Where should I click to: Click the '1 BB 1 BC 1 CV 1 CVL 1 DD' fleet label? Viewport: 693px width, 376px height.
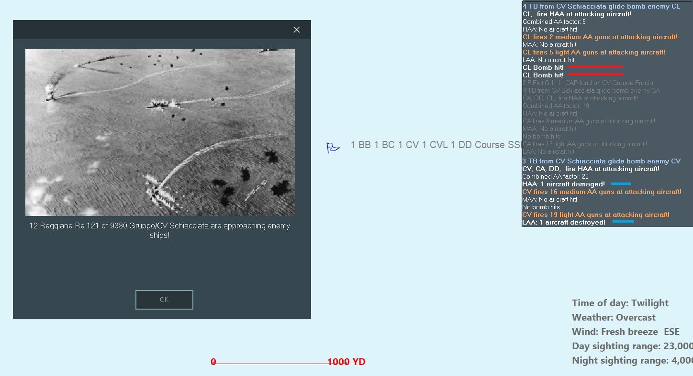(435, 145)
